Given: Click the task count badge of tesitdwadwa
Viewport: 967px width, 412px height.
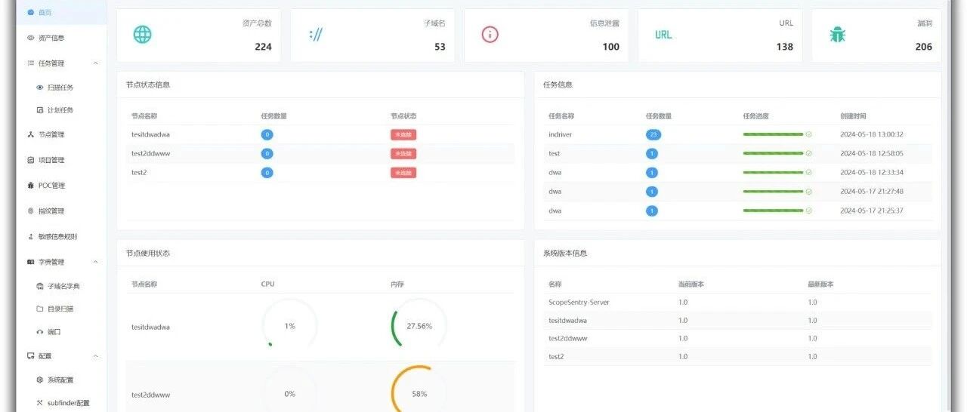Looking at the screenshot, I should click(267, 135).
